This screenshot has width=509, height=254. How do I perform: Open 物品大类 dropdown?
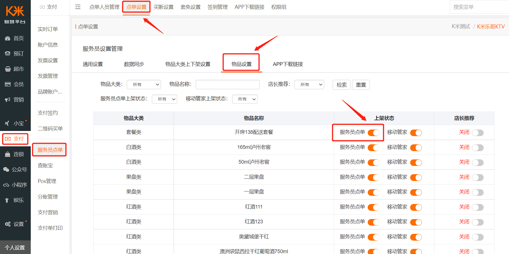point(144,84)
